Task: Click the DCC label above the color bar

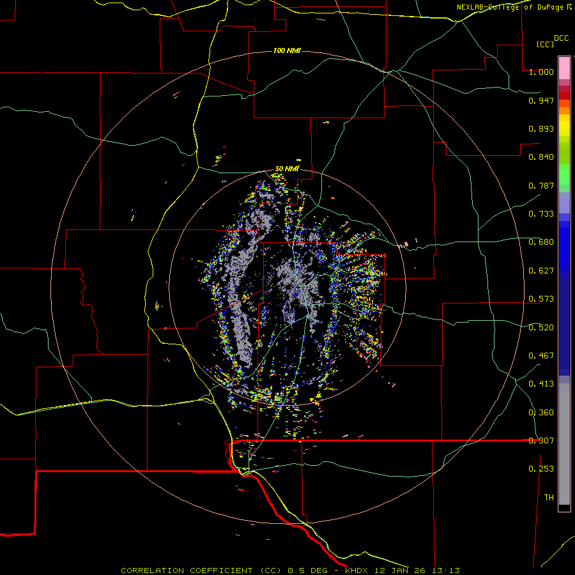Action: click(x=561, y=38)
